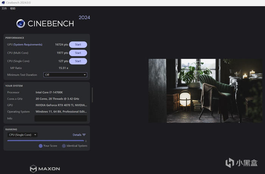This screenshot has width=265, height=174.
Task: Click the rendered room scene preview
Action: (205, 91)
